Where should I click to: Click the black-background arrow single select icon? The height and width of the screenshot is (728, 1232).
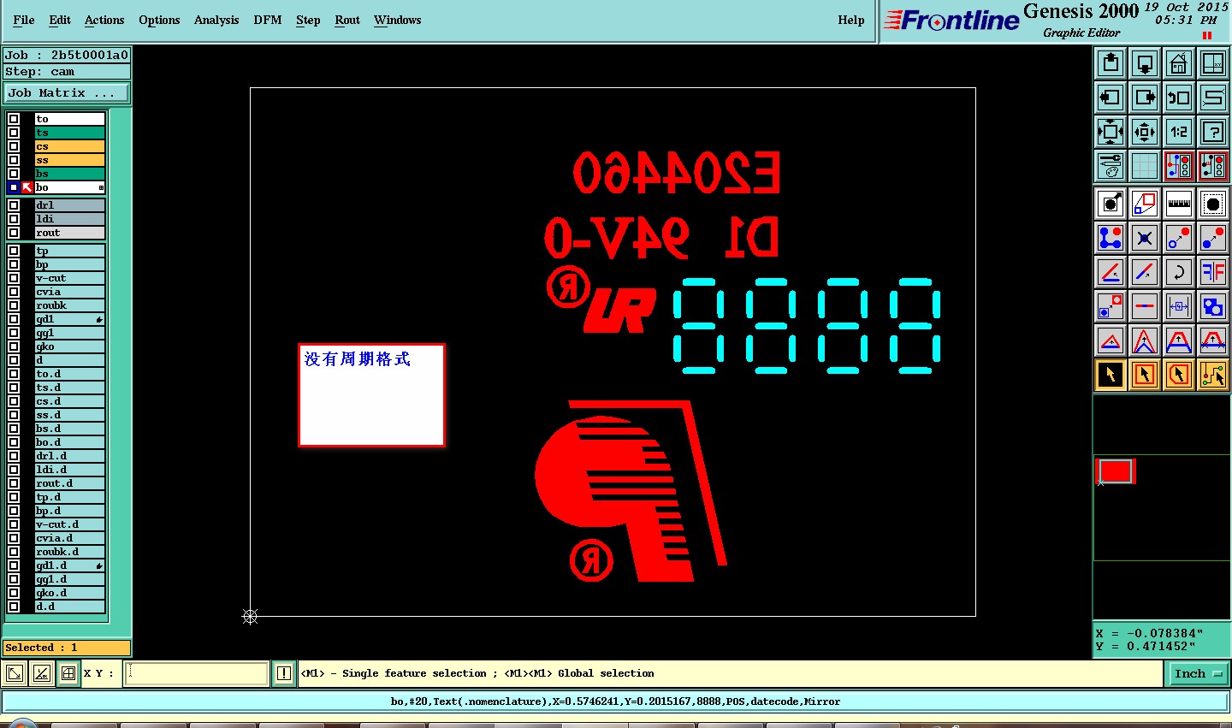1111,375
